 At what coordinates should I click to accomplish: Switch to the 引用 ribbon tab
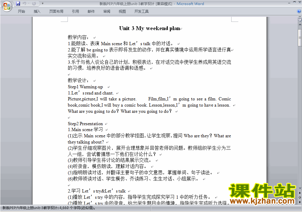click(x=75, y=12)
